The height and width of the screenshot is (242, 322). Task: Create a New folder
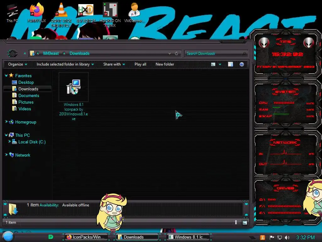[165, 64]
